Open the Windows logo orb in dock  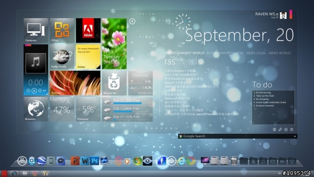click(137, 161)
